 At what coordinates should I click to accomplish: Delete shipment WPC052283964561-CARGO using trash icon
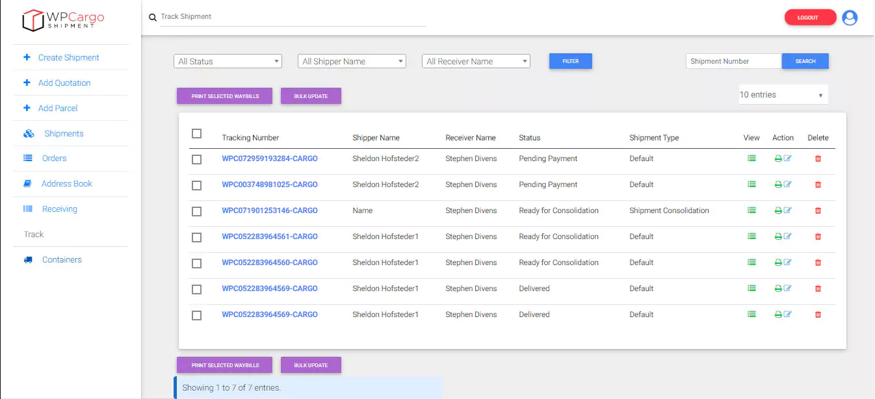[x=818, y=237]
